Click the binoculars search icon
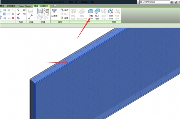180x119 pixels. coord(172,2)
